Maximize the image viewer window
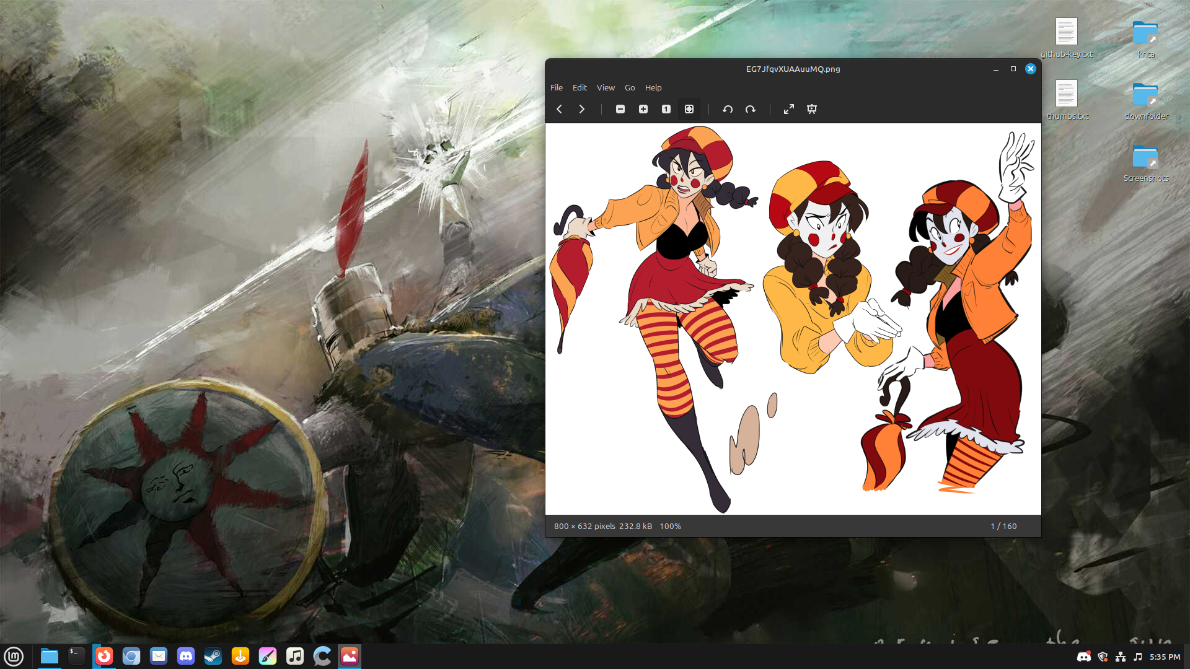Screen dimensions: 1190x669 (x=1013, y=69)
